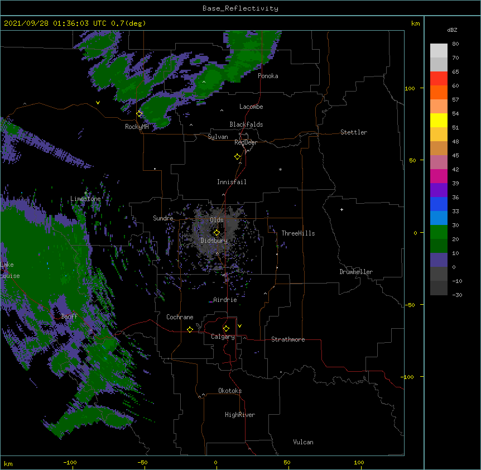Click the white asterisk marker east of Innisfail
The width and height of the screenshot is (481, 470).
[x=280, y=169]
